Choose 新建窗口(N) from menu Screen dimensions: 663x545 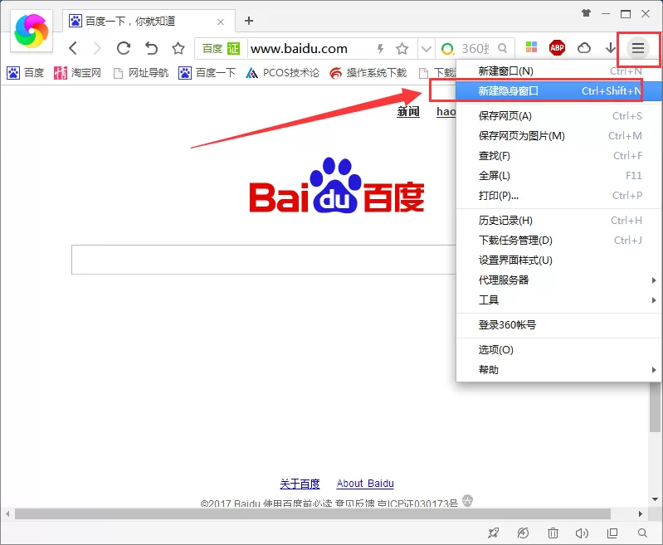click(x=559, y=71)
